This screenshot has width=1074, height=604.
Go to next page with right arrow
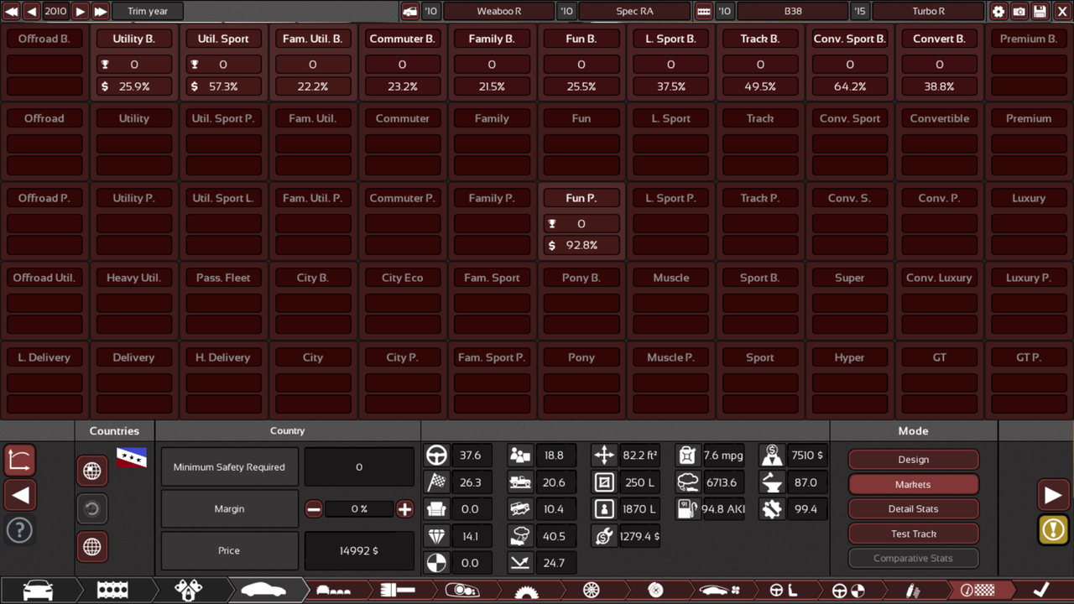(x=1053, y=495)
